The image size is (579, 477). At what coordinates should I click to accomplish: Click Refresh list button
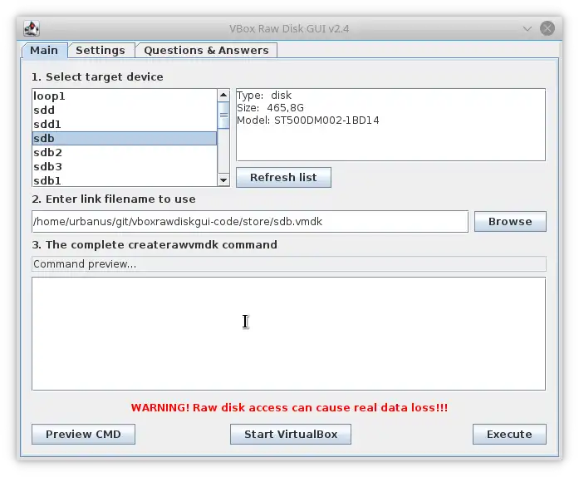[x=283, y=177]
